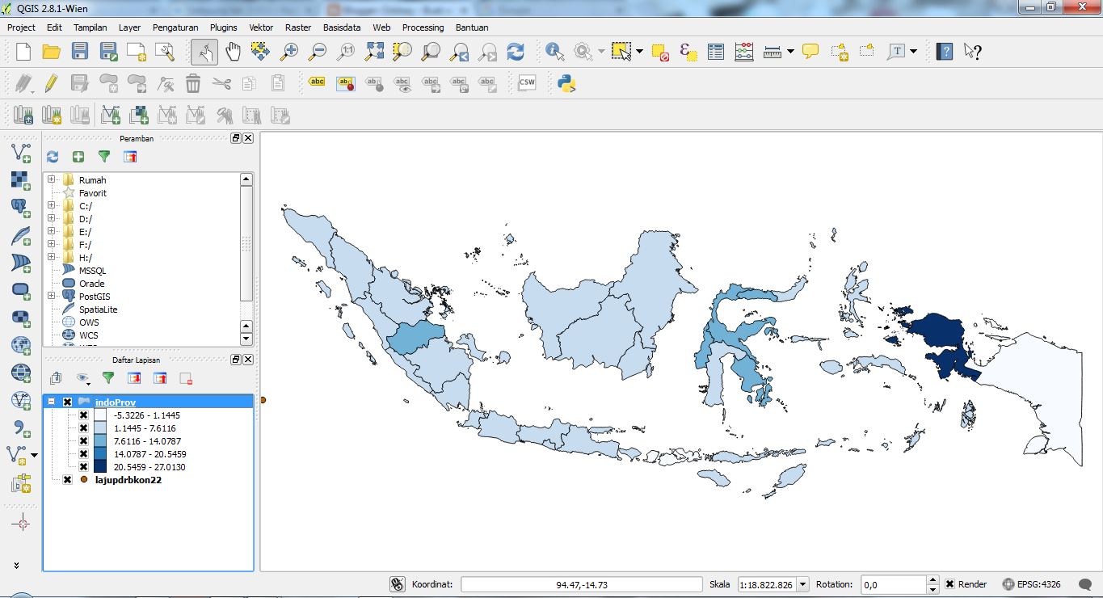
Task: Uncheck the lajupdrbkon22 layer checkbox
Action: click(68, 480)
